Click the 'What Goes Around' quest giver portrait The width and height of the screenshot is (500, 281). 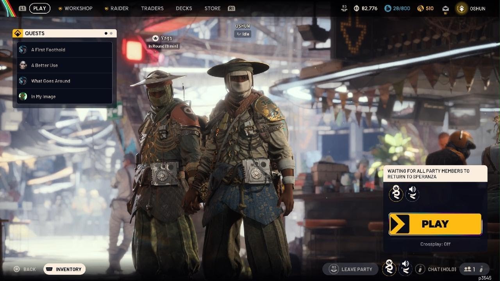pyautogui.click(x=23, y=81)
